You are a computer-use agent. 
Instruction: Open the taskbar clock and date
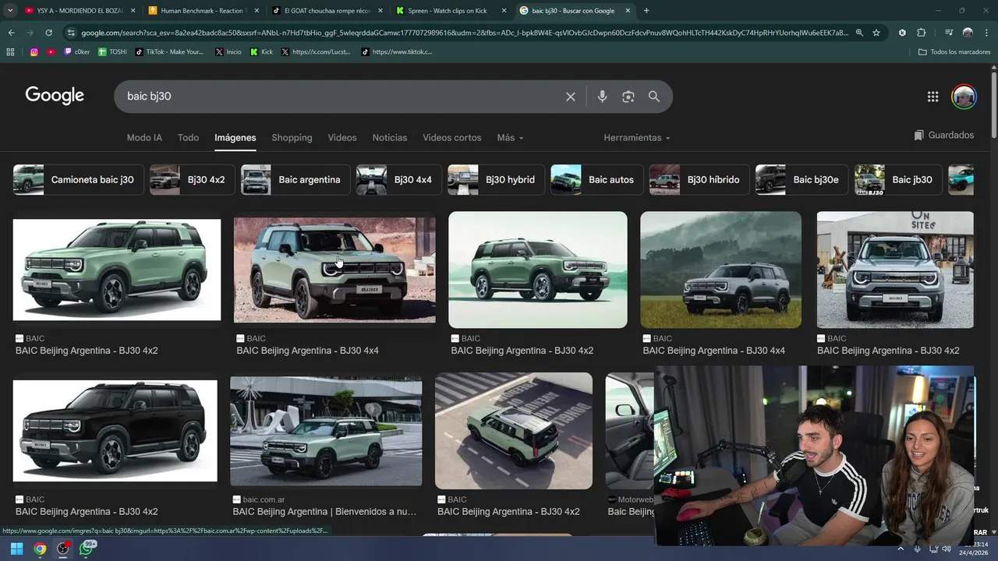coord(974,549)
